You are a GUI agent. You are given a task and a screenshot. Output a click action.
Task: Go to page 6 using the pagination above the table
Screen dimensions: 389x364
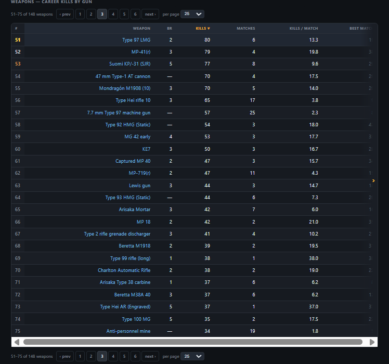135,14
